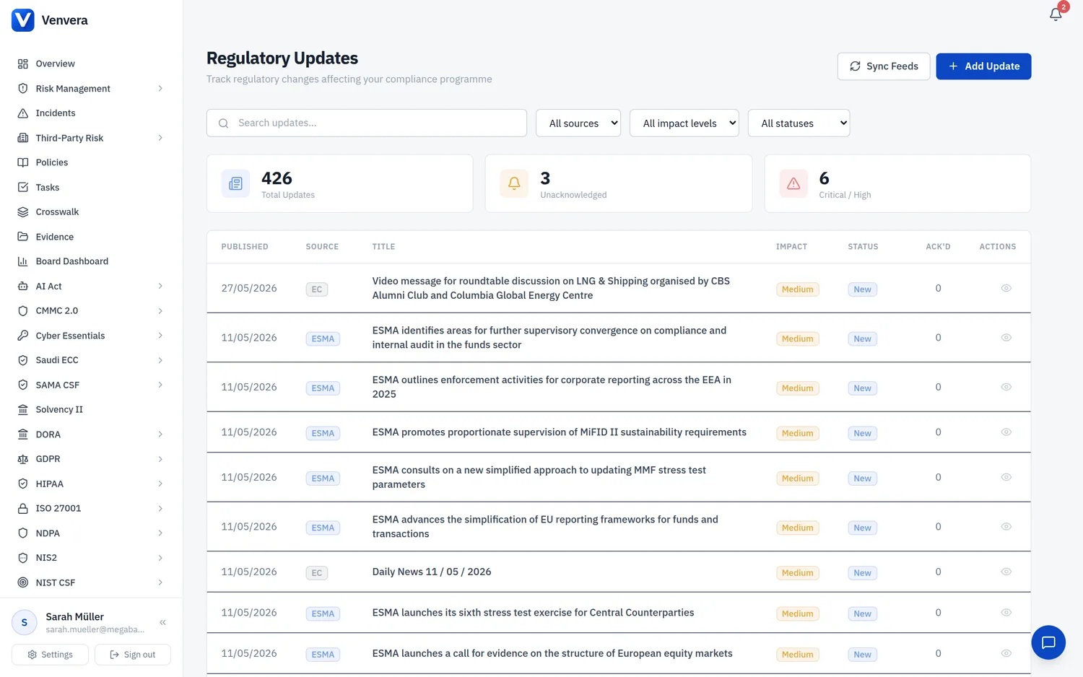Open the NDPA menu item
Screen dimensions: 1083x677
(91, 533)
